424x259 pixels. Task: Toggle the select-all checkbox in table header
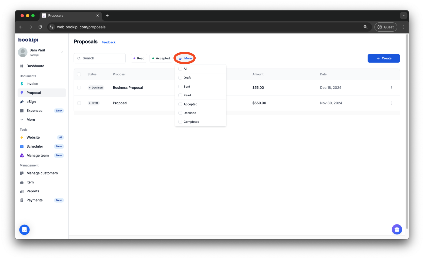click(79, 74)
